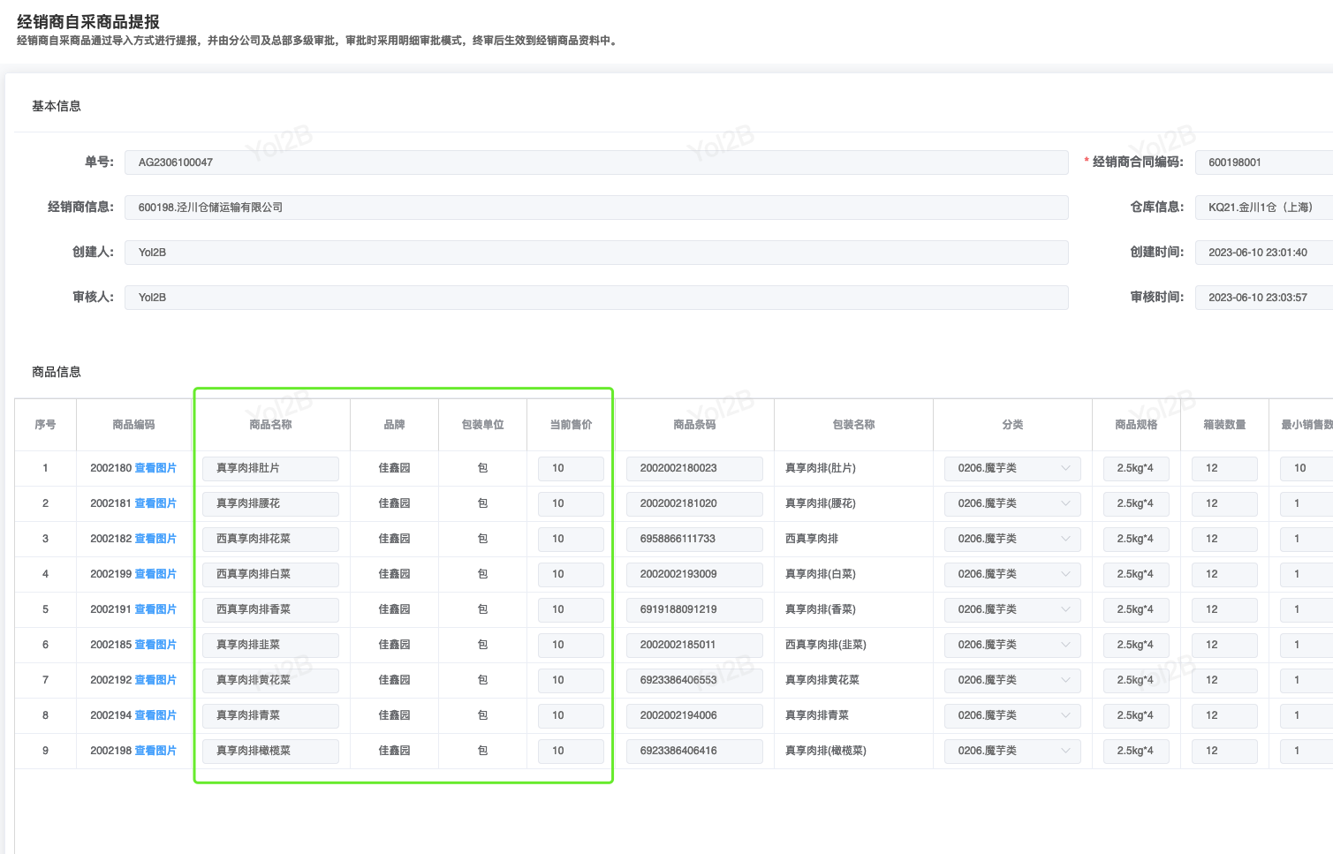Viewport: 1333px width, 854px height.
Task: Click 箱装数量 field in 西真享肉排花菜 row
Action: [1224, 539]
